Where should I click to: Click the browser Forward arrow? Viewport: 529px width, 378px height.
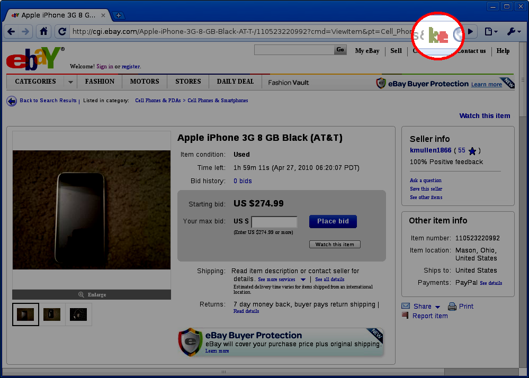coord(25,32)
